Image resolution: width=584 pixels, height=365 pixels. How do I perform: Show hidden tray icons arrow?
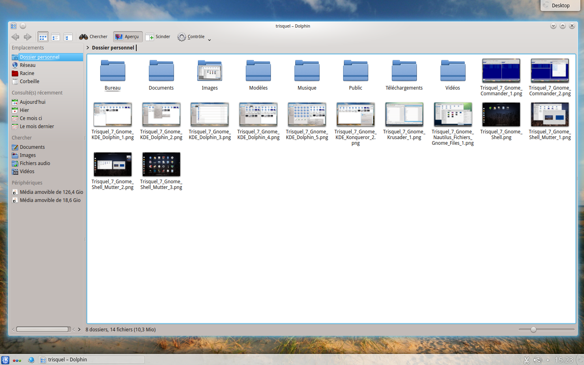(548, 360)
